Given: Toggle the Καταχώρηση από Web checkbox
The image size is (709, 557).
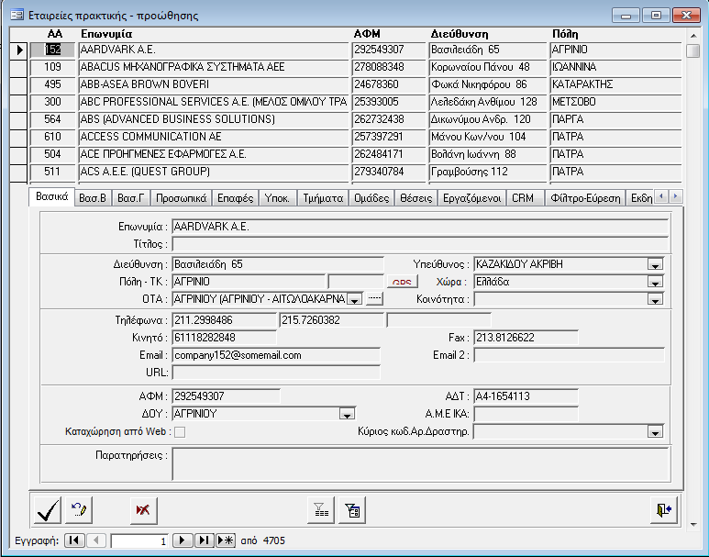Looking at the screenshot, I should coord(180,431).
